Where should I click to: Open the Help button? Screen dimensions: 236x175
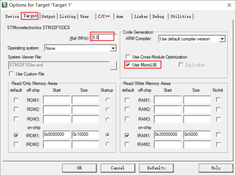pos(216,168)
